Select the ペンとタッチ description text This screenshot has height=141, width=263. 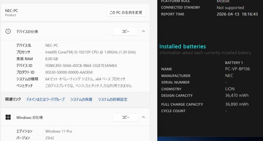pos(88,86)
